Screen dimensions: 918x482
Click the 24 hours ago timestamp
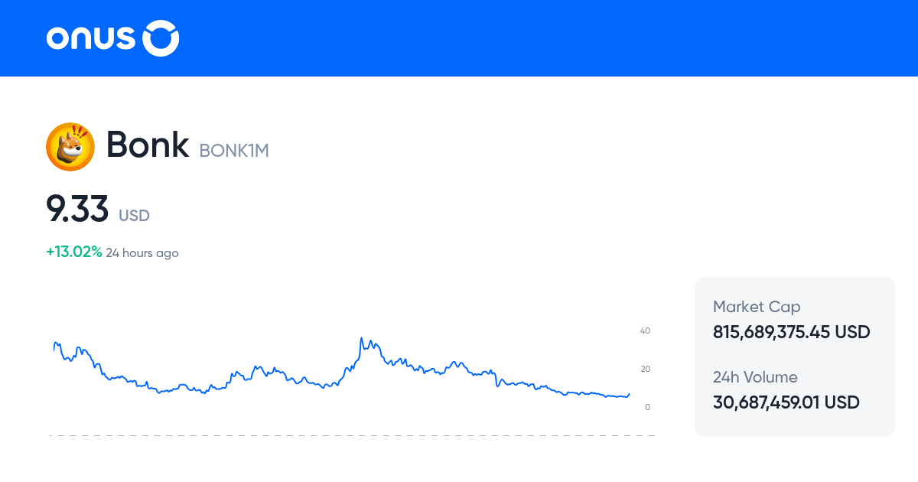[142, 252]
